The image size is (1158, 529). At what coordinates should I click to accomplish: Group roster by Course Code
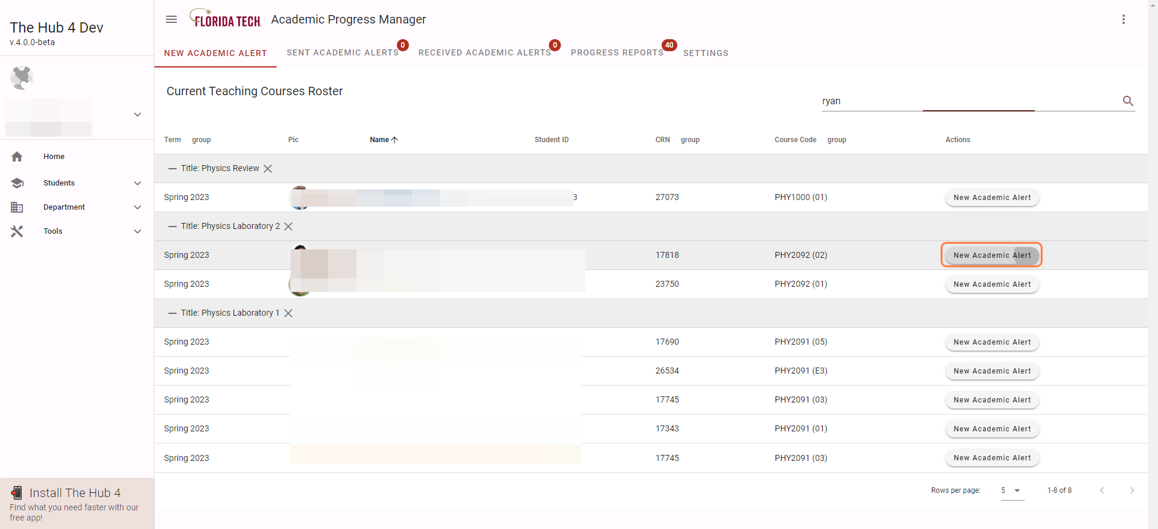tap(837, 140)
